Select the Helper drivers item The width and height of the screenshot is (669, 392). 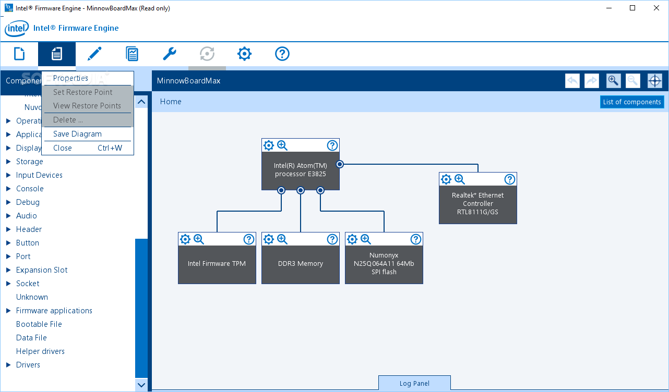(x=40, y=351)
